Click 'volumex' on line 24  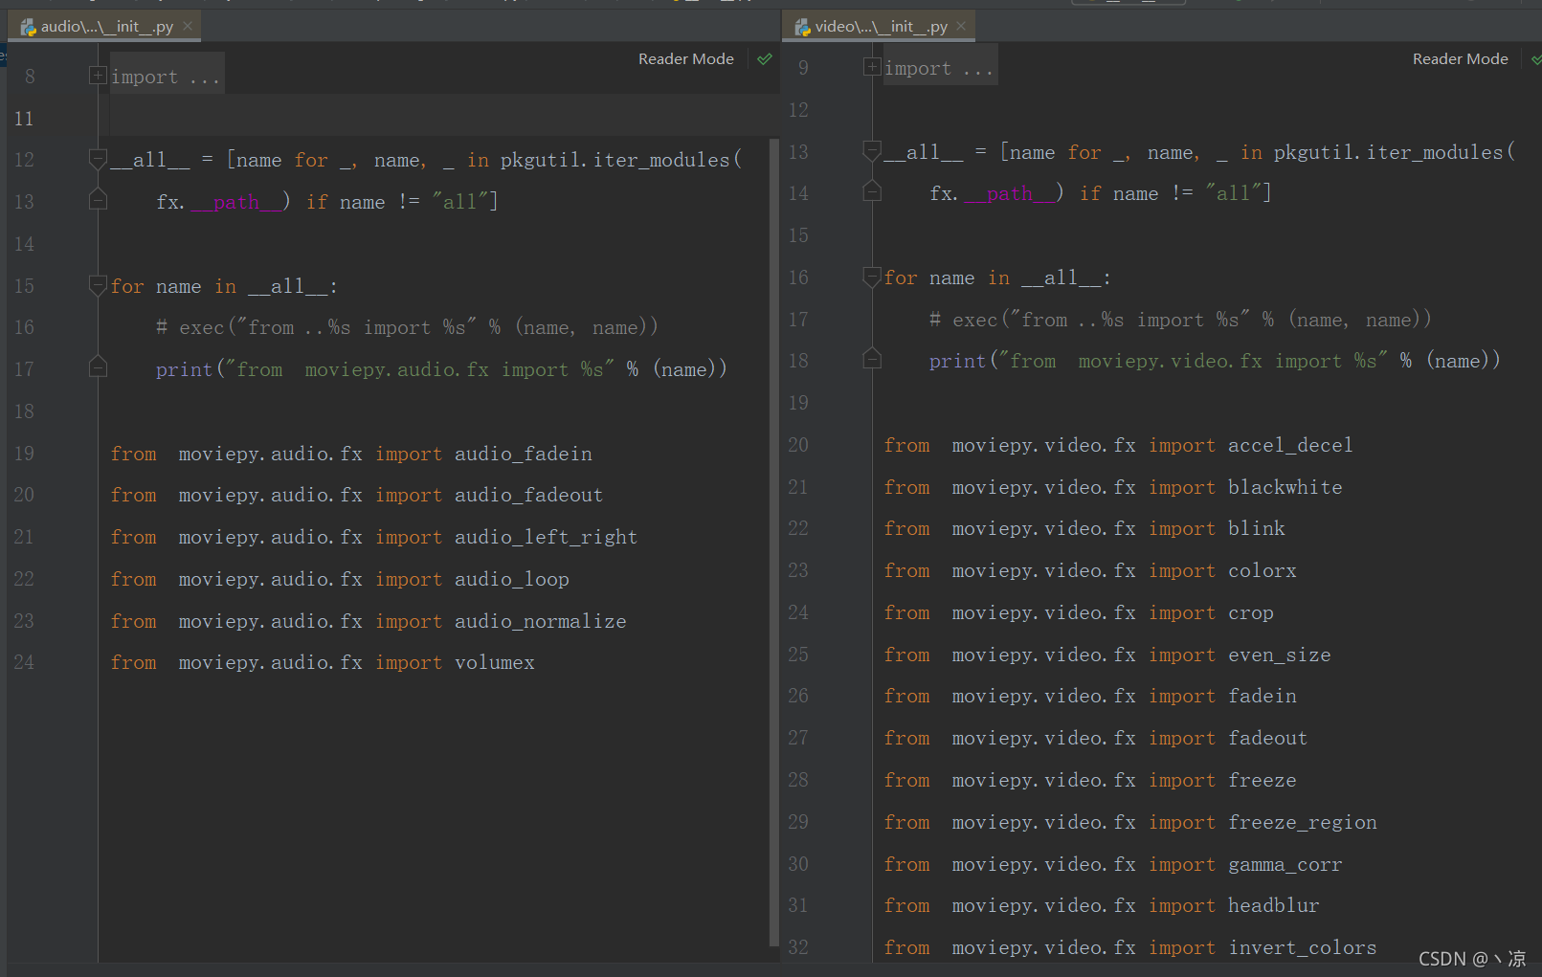click(x=495, y=662)
